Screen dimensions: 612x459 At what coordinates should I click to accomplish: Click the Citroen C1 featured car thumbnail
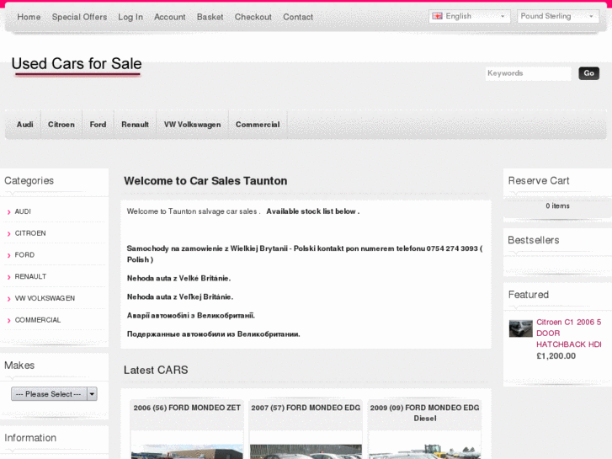(520, 328)
